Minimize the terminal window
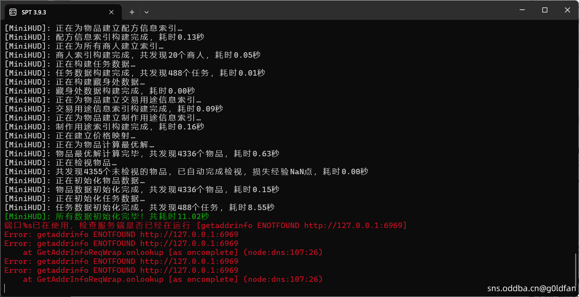This screenshot has height=297, width=579. (522, 10)
